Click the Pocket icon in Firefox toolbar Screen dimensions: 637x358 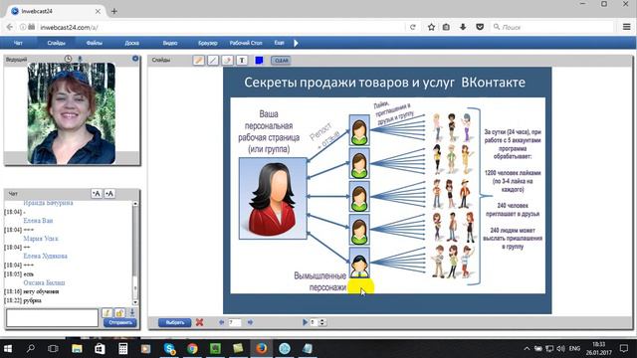[480, 27]
